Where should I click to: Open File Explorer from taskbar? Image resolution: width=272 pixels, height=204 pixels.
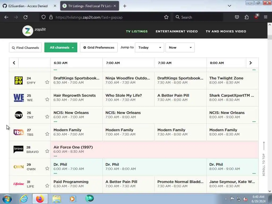57,199
